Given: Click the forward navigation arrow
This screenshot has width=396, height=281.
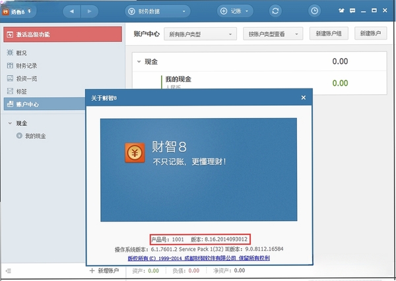Looking at the screenshot, I should point(89,11).
